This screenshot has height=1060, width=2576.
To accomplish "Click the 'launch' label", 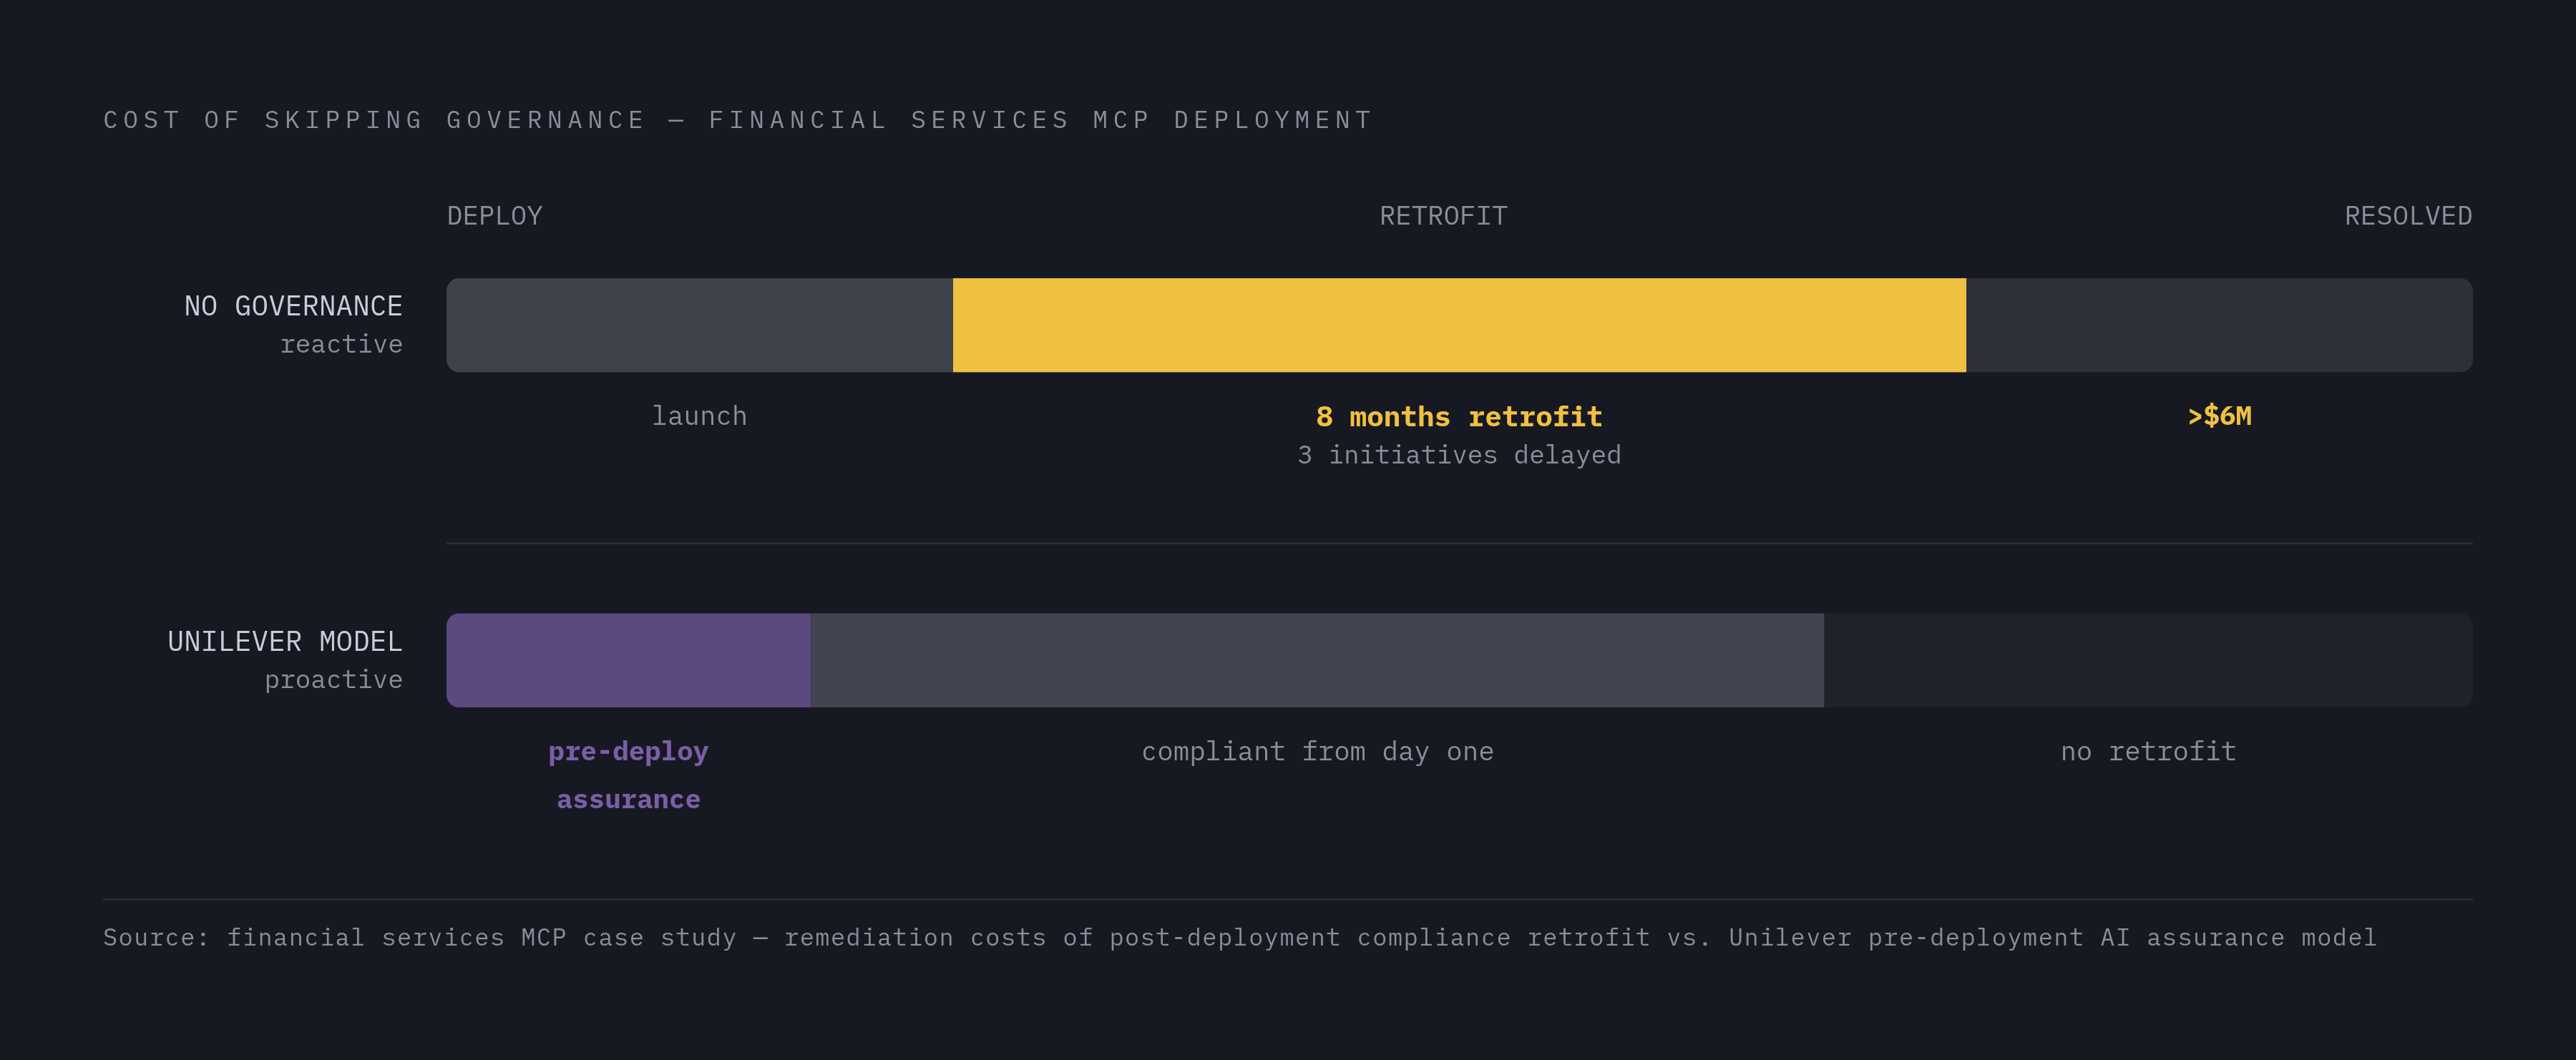I will pyautogui.click(x=699, y=416).
